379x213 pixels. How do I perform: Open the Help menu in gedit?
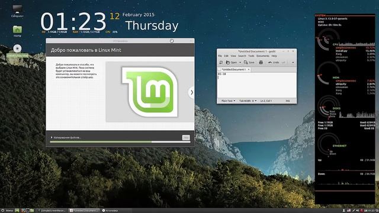pyautogui.click(x=274, y=56)
